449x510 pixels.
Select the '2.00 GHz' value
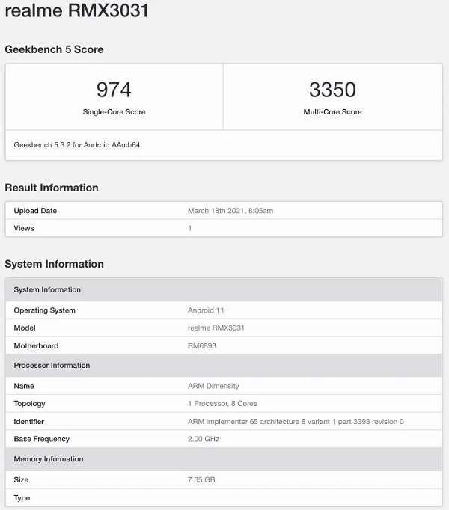coord(204,439)
